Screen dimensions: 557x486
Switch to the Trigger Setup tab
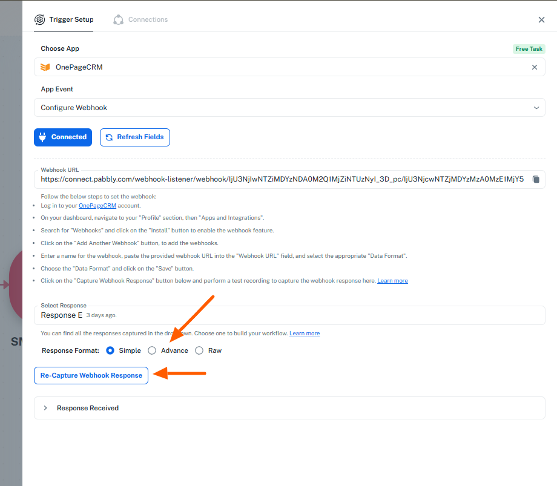pyautogui.click(x=71, y=19)
